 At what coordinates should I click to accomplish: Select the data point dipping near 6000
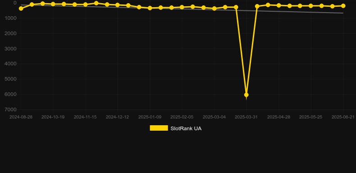click(x=246, y=95)
